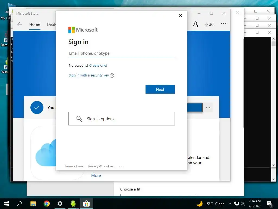The height and width of the screenshot is (209, 278).
Task: Click the iCloud app thumbnail
Action: pos(44,153)
